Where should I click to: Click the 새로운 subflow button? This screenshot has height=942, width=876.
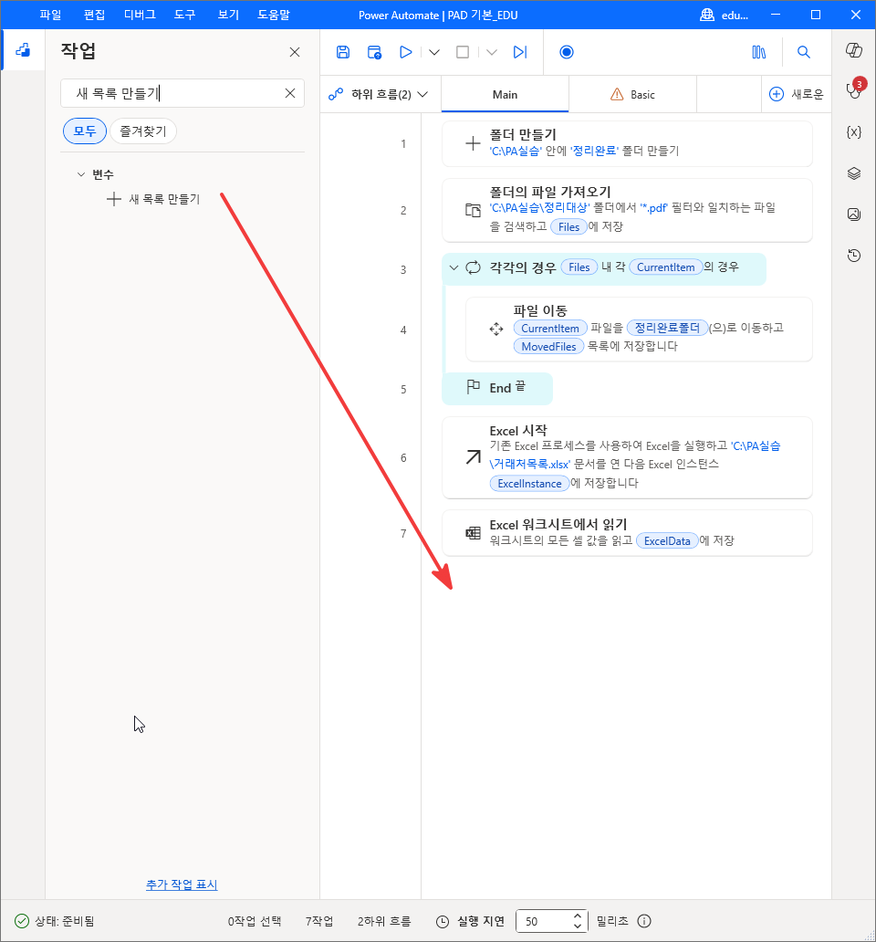(x=796, y=94)
